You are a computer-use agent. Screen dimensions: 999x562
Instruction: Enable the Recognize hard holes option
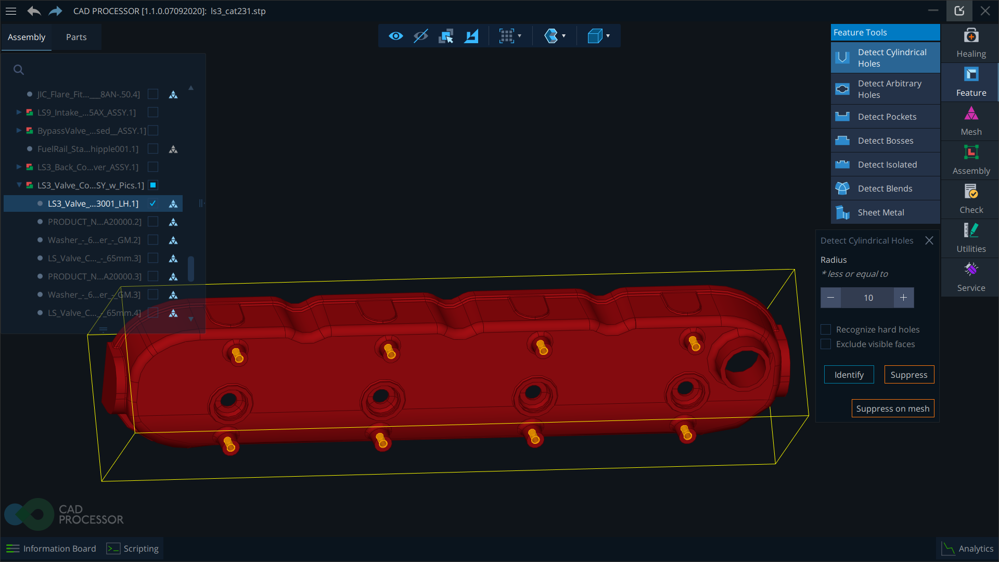pyautogui.click(x=825, y=329)
